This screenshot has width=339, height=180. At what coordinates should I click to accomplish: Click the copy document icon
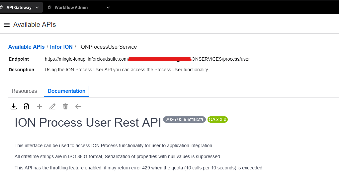point(26,106)
